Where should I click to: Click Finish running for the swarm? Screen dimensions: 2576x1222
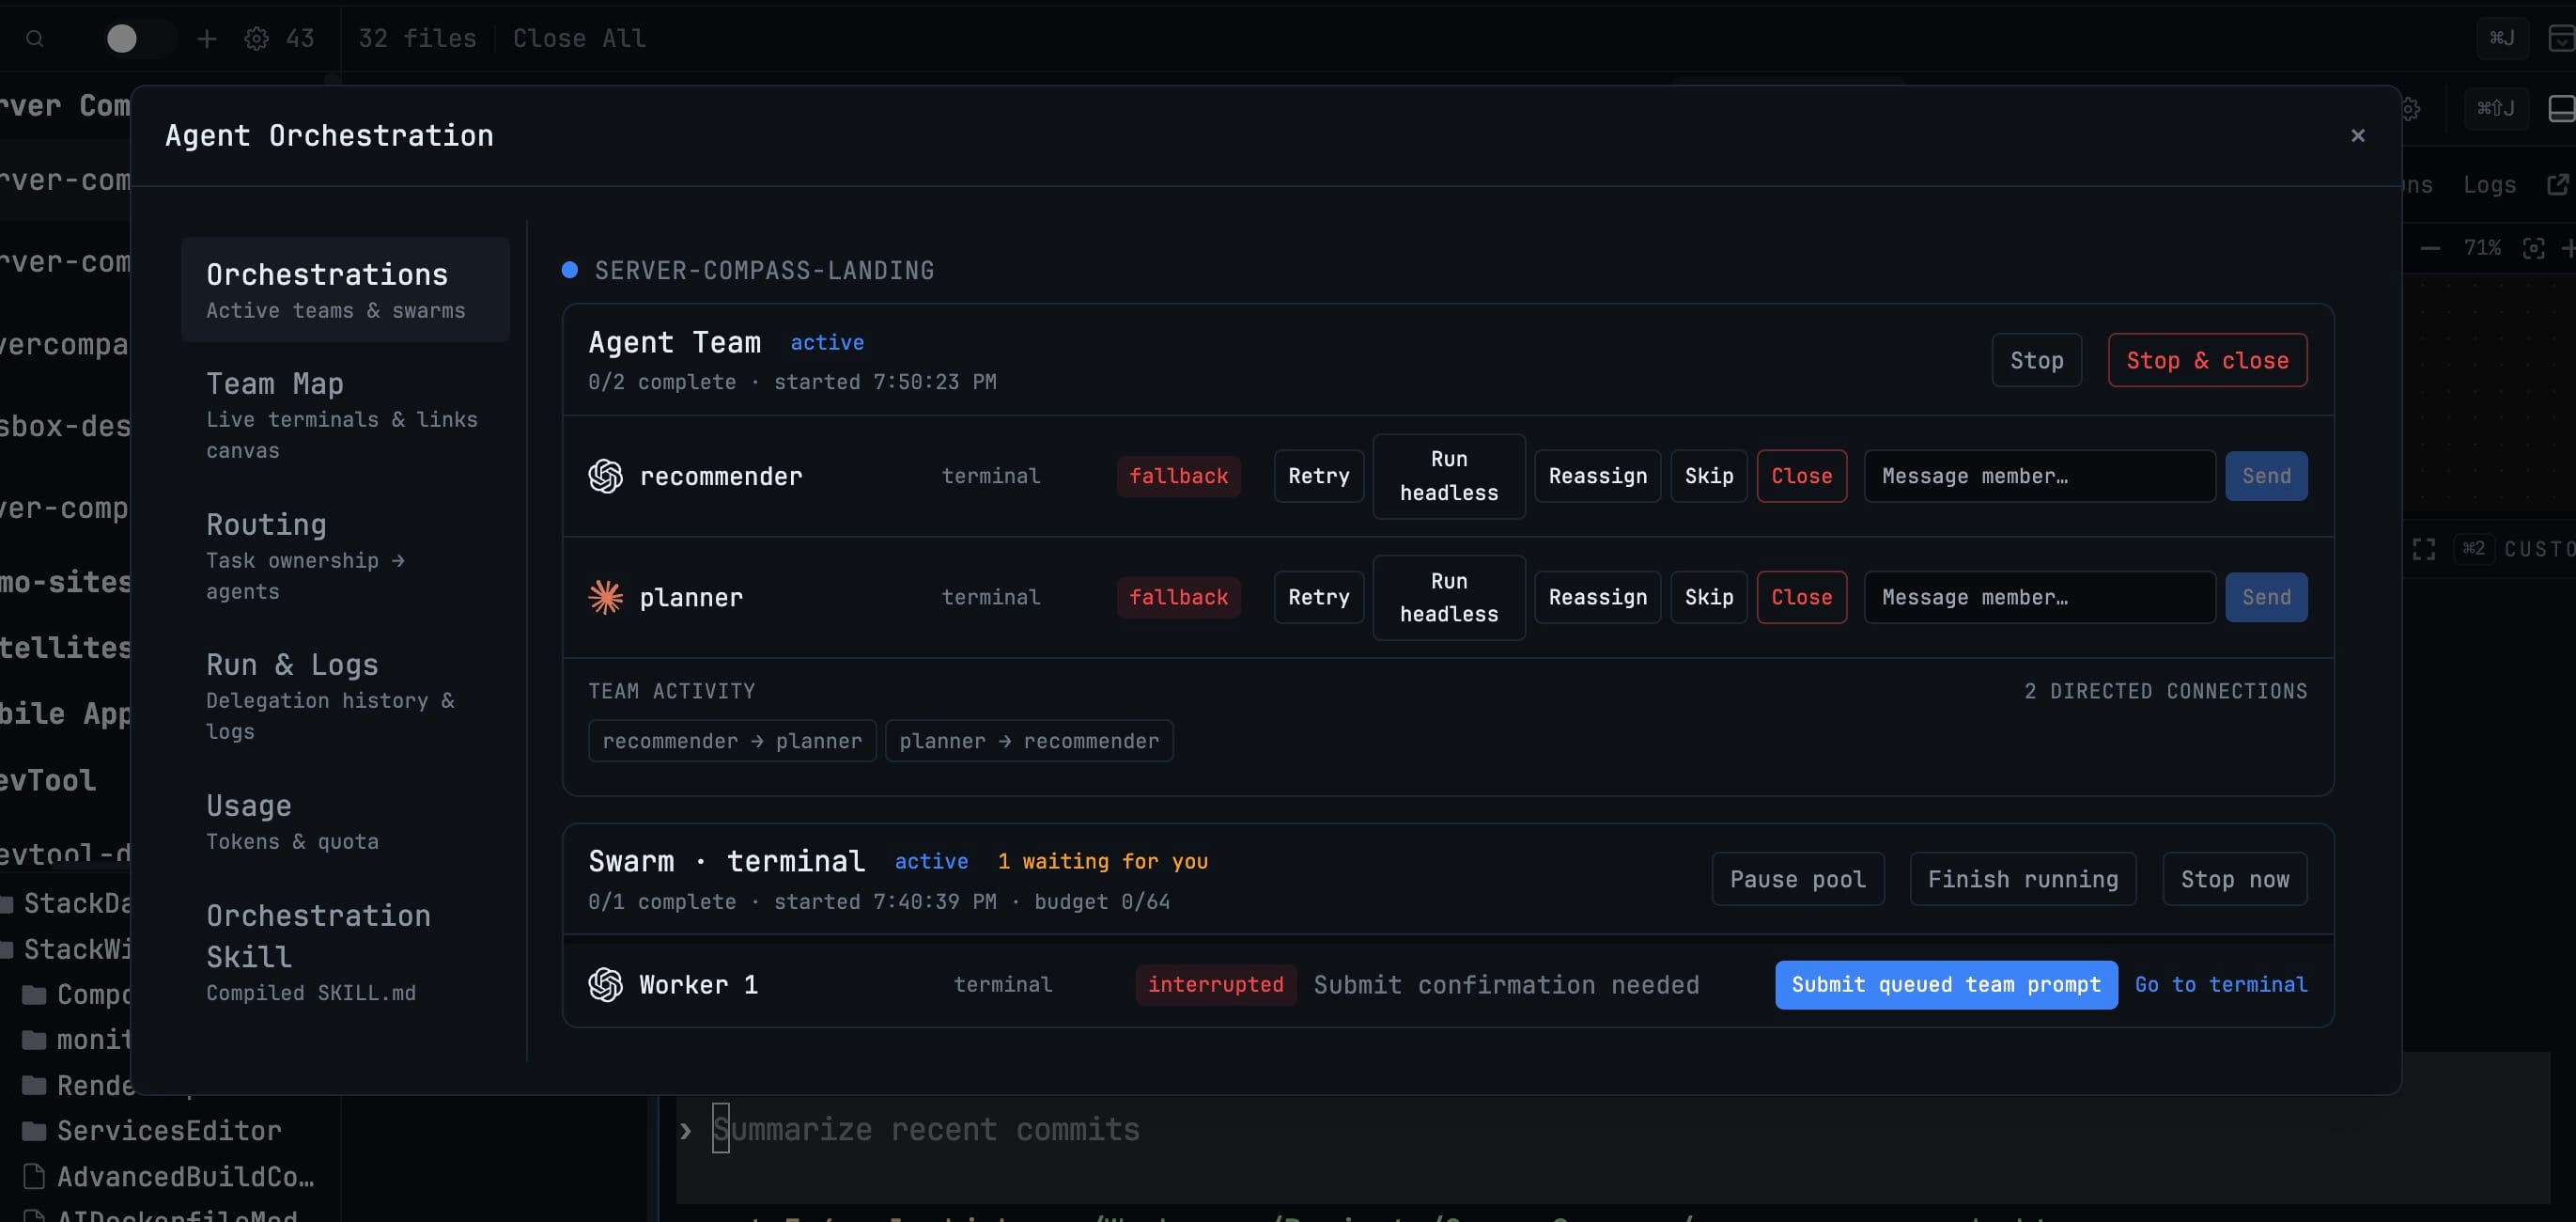(x=2022, y=880)
